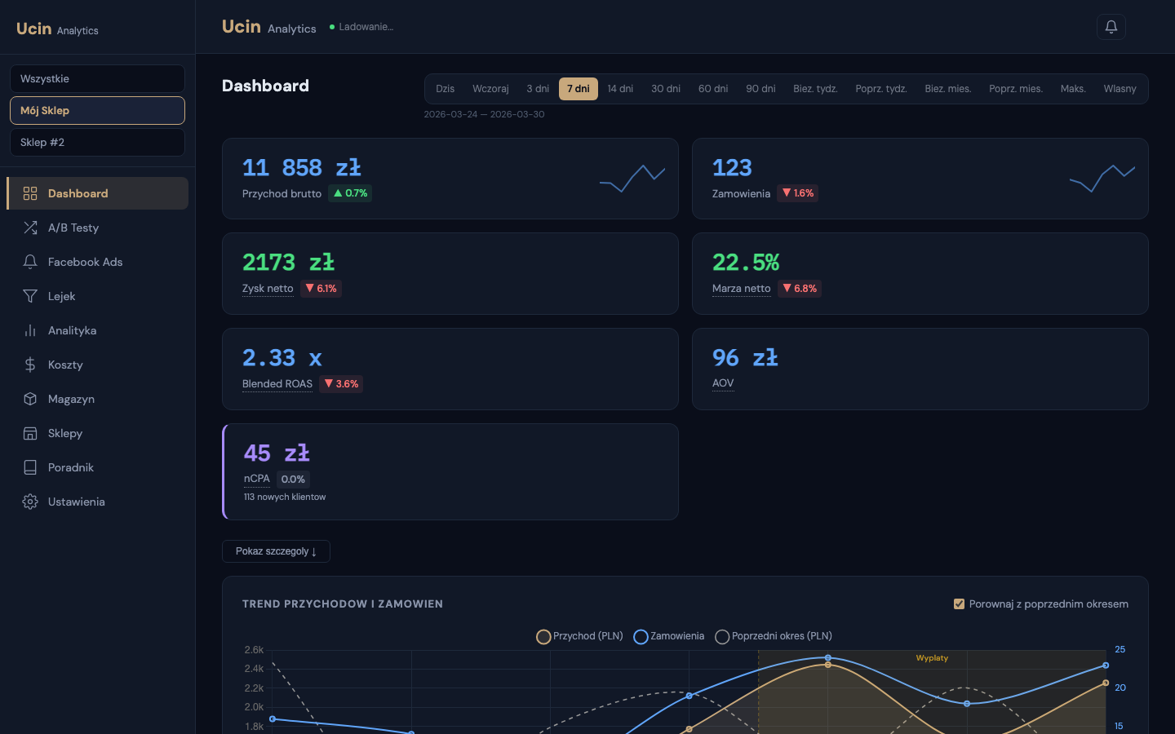The width and height of the screenshot is (1175, 734).
Task: Select the Maks. range
Action: [1073, 89]
